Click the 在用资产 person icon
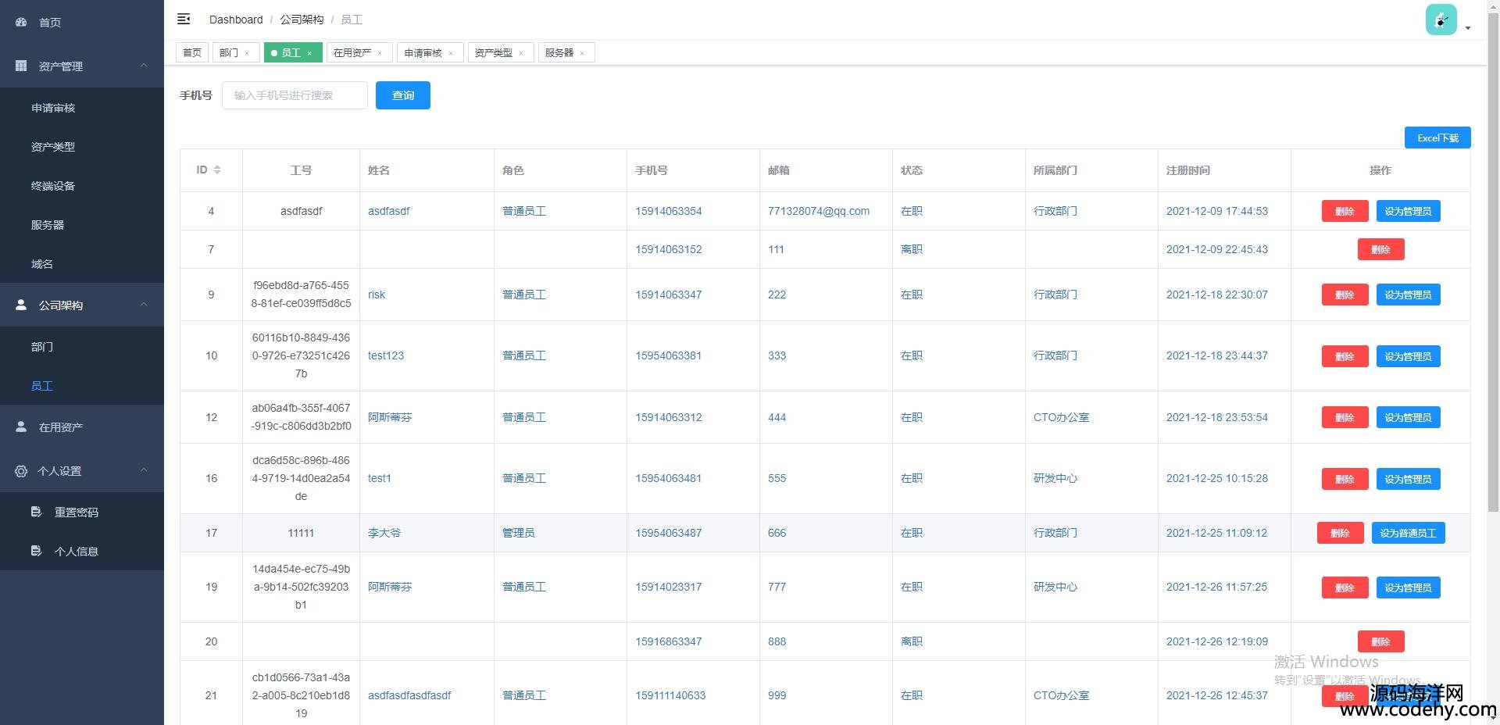 point(21,427)
